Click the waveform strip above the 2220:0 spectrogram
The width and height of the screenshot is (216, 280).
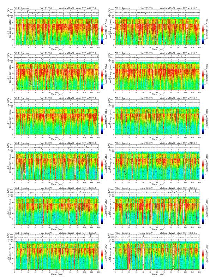[x=56, y=192]
